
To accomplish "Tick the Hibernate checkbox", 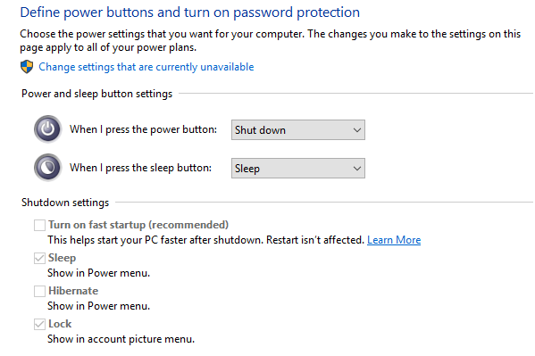I will pyautogui.click(x=39, y=291).
